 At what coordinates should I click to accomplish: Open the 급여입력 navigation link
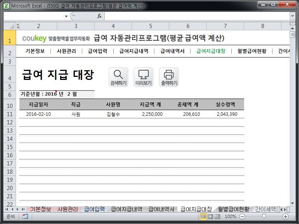click(x=98, y=51)
